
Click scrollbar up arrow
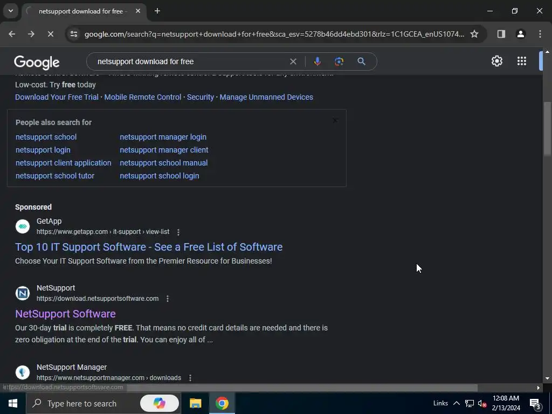point(547,52)
